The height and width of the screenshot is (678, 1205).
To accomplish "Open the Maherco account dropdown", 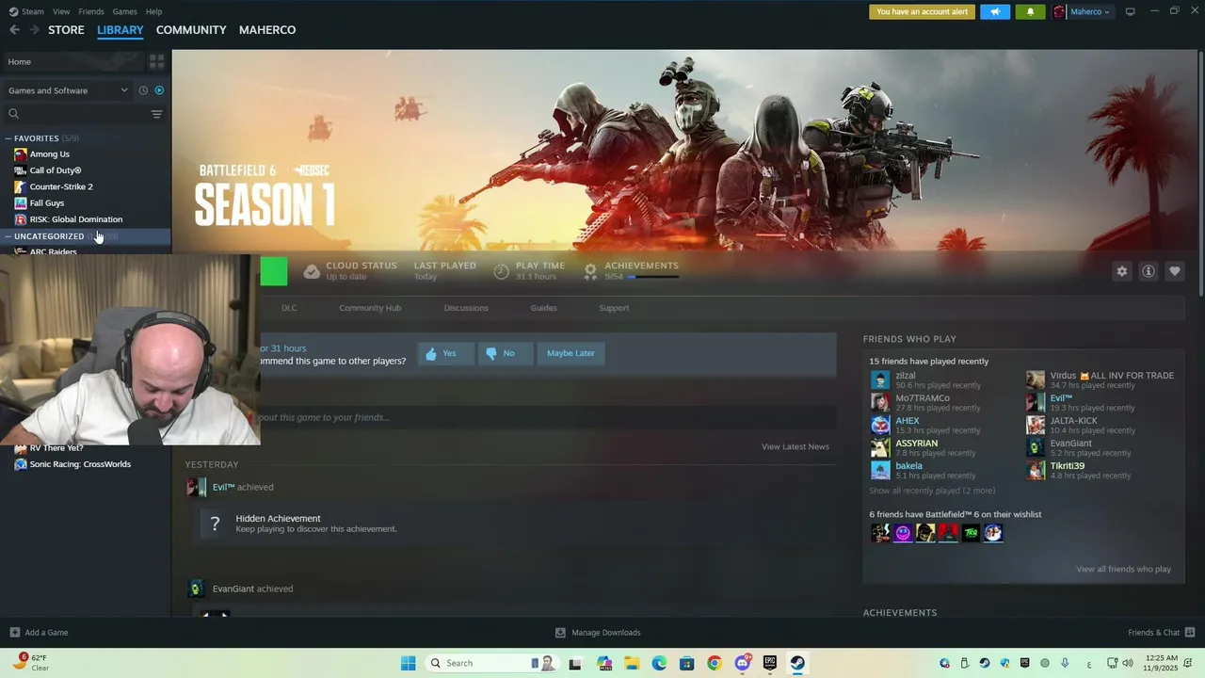I will tap(1082, 12).
